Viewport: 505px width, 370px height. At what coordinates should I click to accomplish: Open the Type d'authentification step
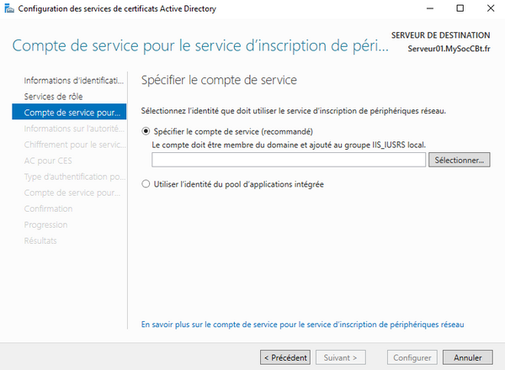coord(74,177)
